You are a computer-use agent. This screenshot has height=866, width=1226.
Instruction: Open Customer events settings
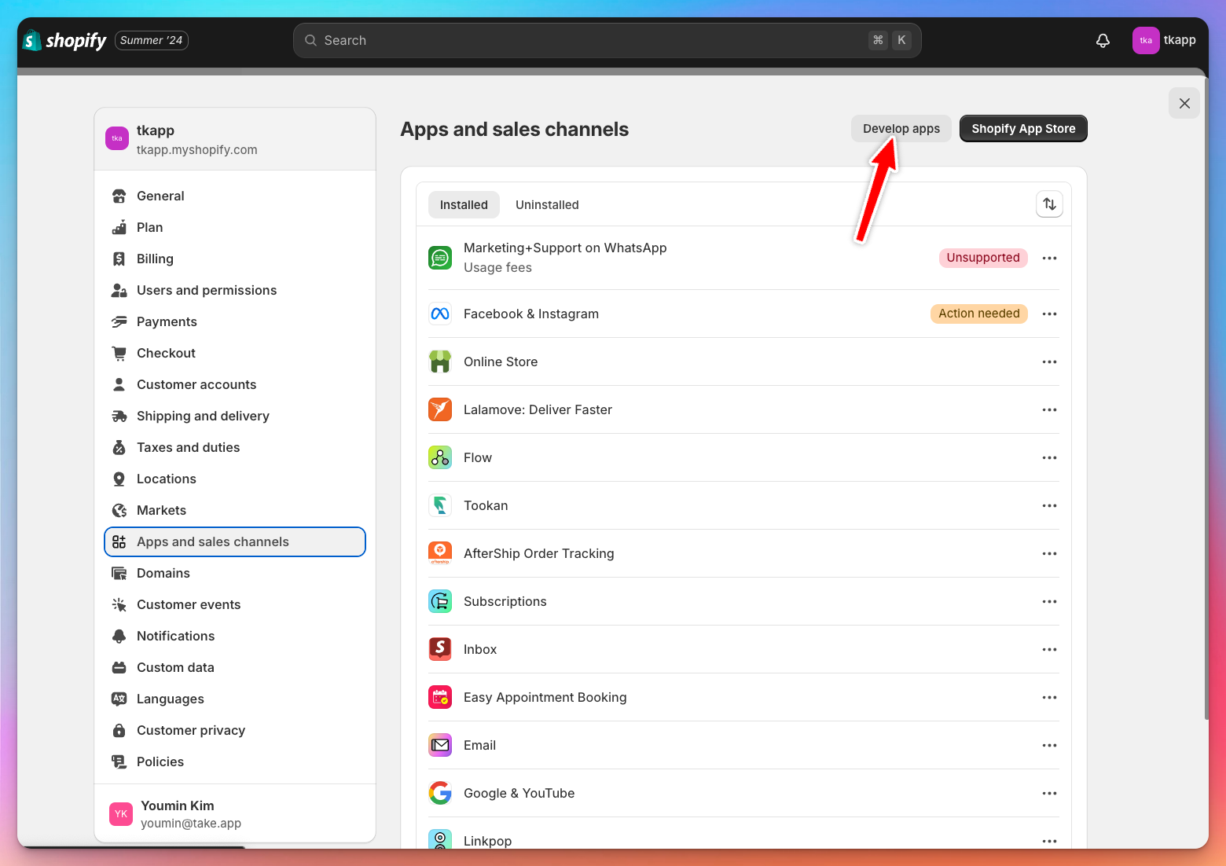pyautogui.click(x=235, y=604)
